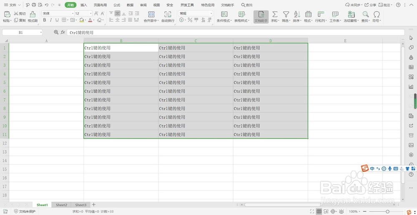417x215 pixels.
Task: Increase font size with larger A icon
Action: tap(96, 13)
